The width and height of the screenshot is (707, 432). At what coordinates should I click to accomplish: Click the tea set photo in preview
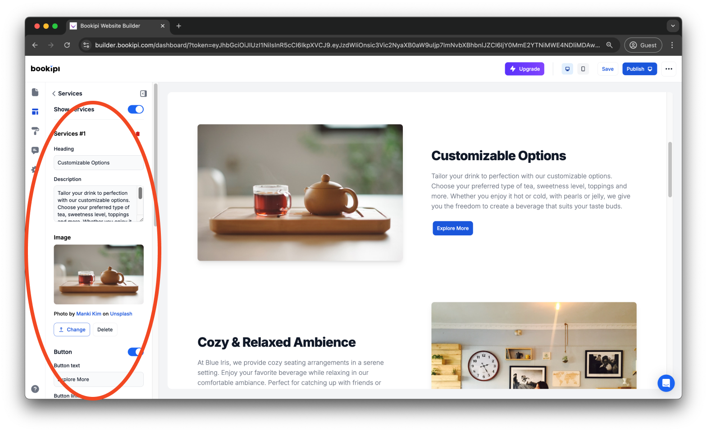tap(300, 193)
